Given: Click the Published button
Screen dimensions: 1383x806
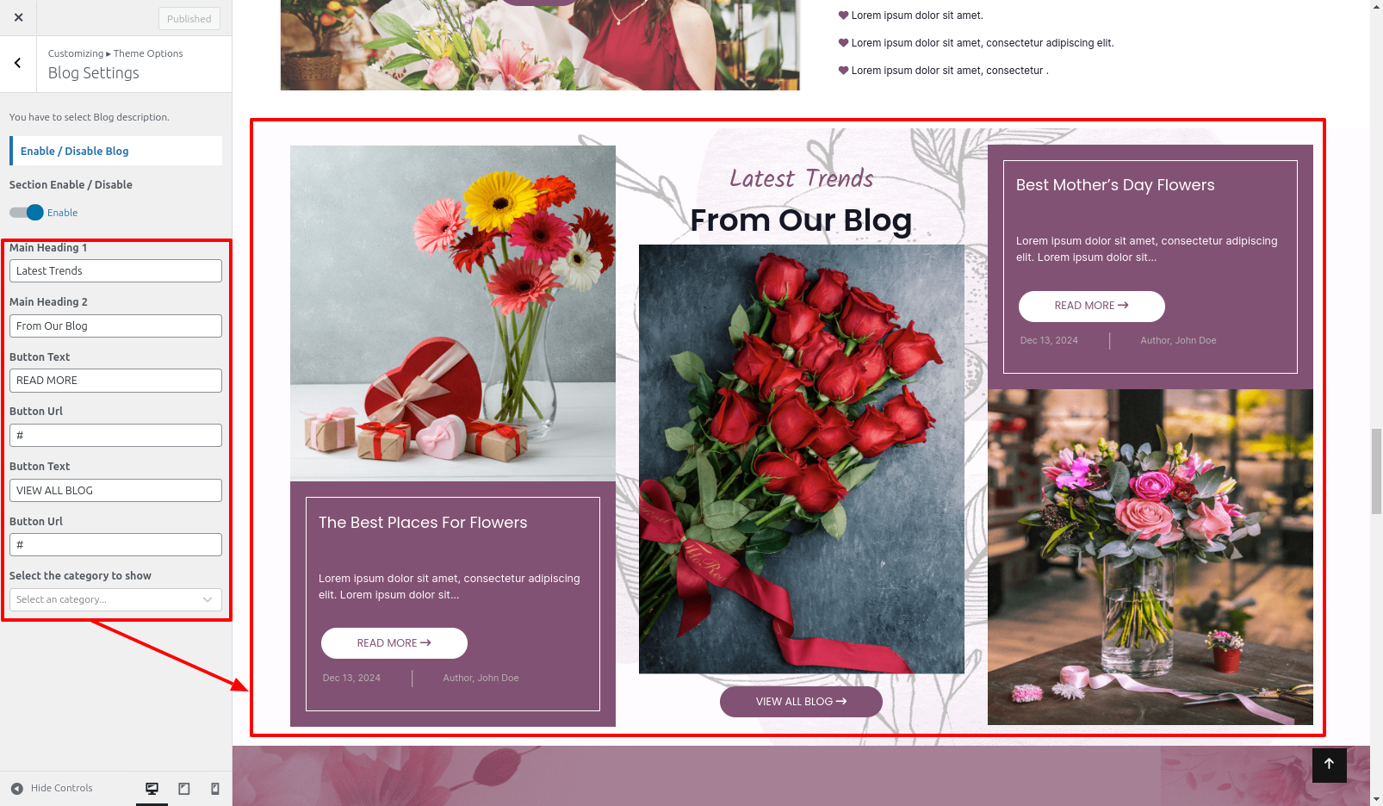Looking at the screenshot, I should 189,18.
